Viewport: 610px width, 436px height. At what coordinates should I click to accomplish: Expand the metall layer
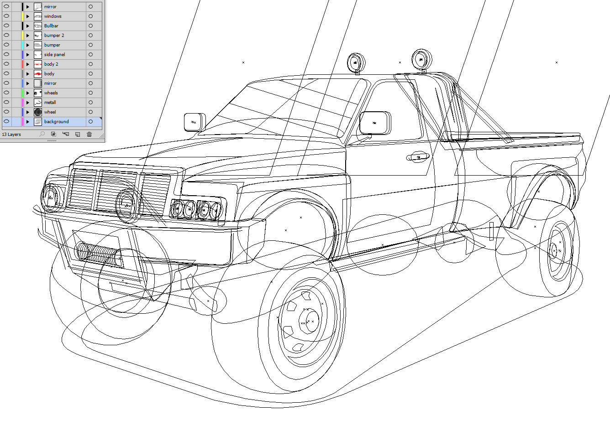point(27,102)
